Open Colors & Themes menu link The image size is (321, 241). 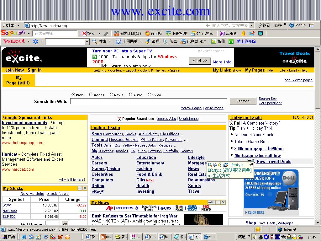pos(153,70)
